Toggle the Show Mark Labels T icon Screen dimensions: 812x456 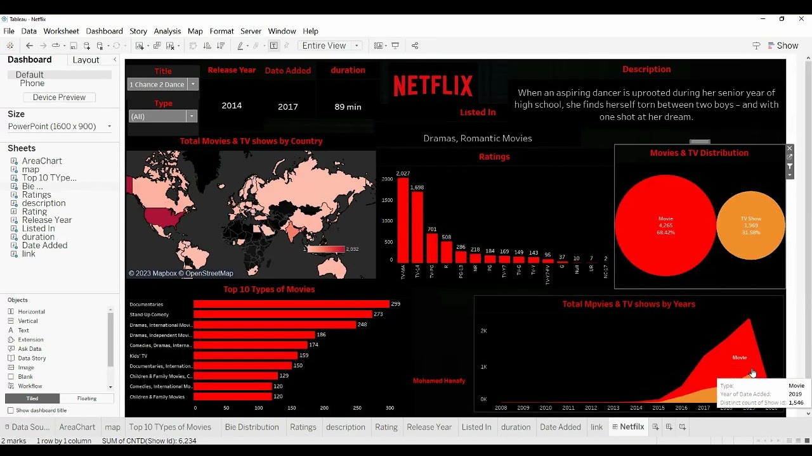(273, 46)
